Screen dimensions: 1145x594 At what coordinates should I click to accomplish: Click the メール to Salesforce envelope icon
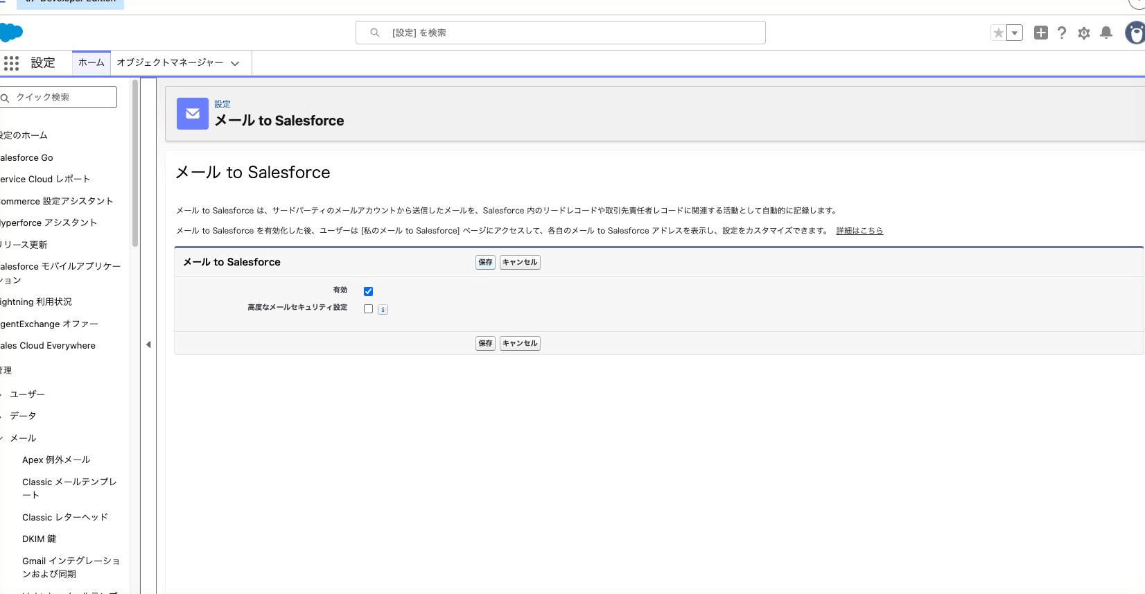click(x=193, y=114)
